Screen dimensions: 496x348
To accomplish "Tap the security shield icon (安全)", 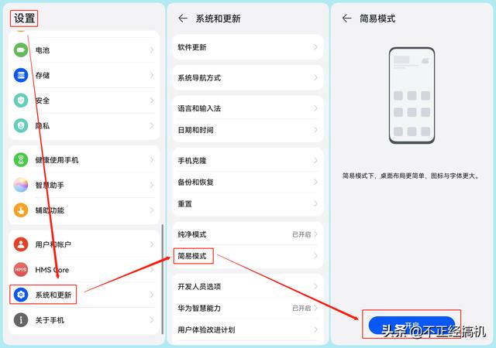I will [x=21, y=101].
